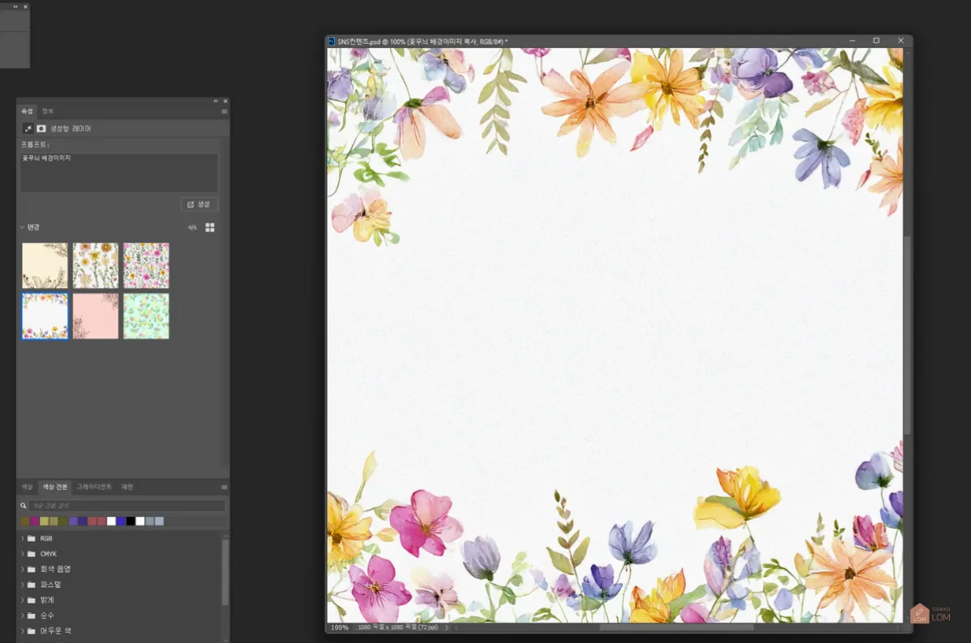Viewport: 971px width, 643px height.
Task: Click the 4/6 variation counter
Action: (x=193, y=228)
